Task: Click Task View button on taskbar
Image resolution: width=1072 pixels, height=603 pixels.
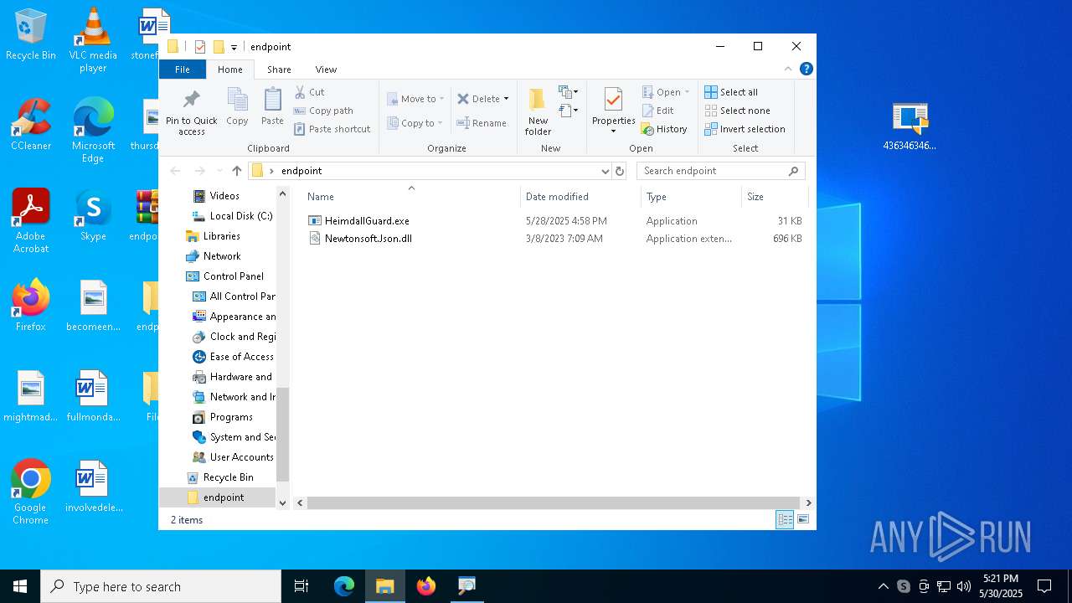Action: pyautogui.click(x=301, y=586)
